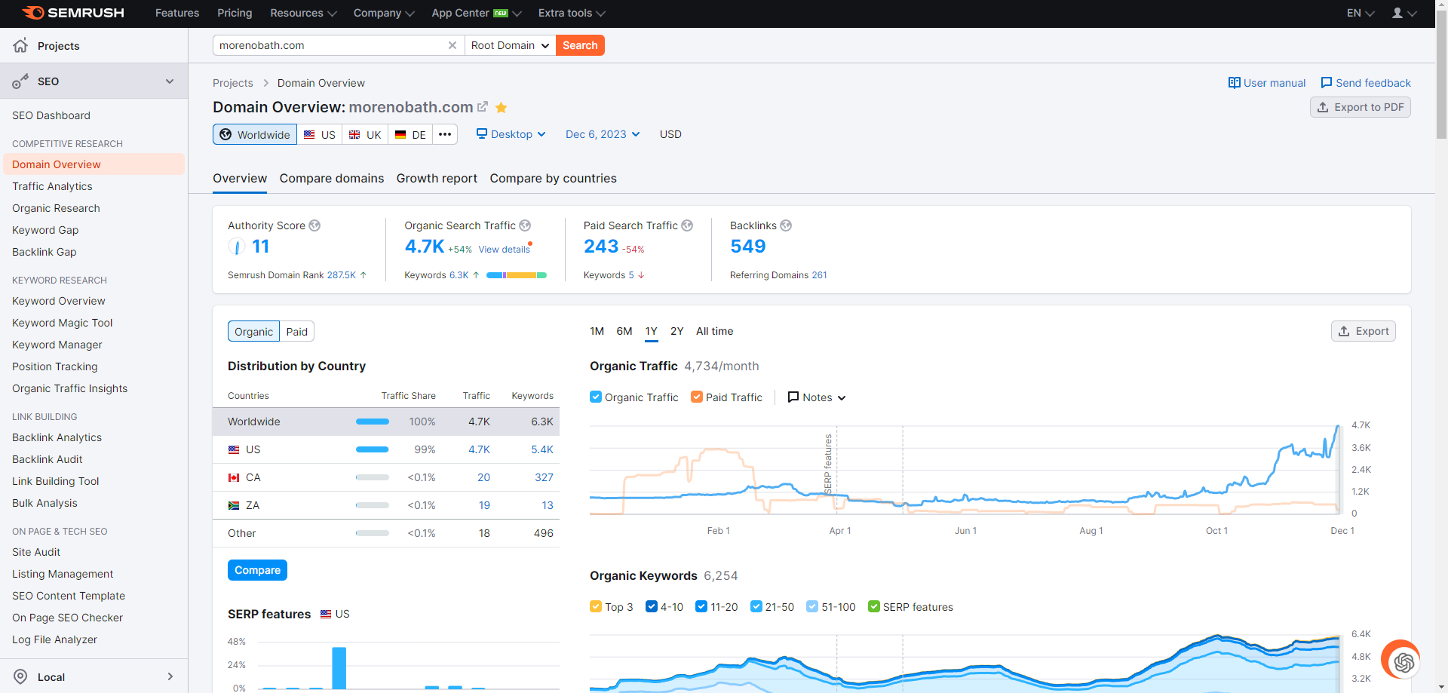Select the 6M time range tab
This screenshot has width=1448, height=693.
tap(624, 331)
